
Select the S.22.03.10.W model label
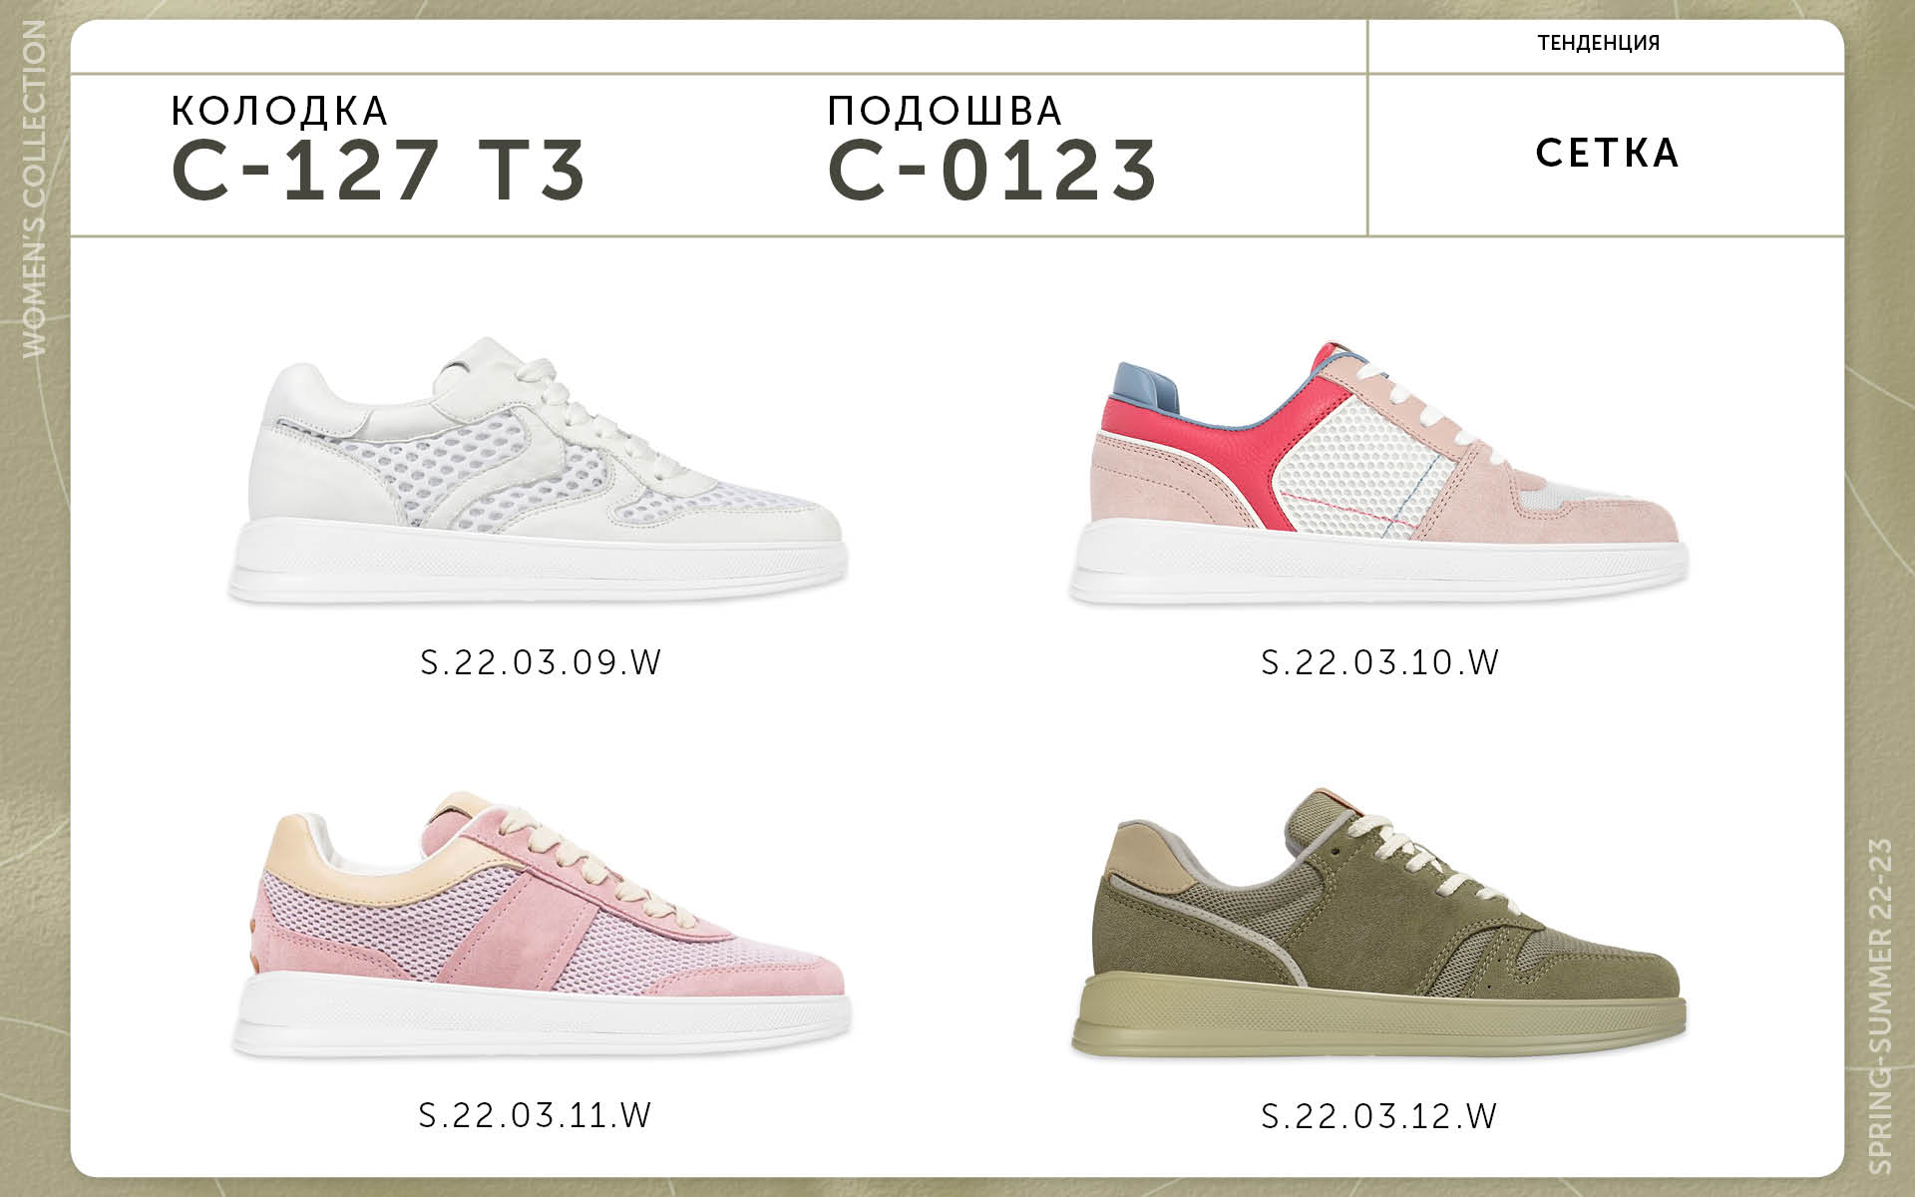point(1380,662)
